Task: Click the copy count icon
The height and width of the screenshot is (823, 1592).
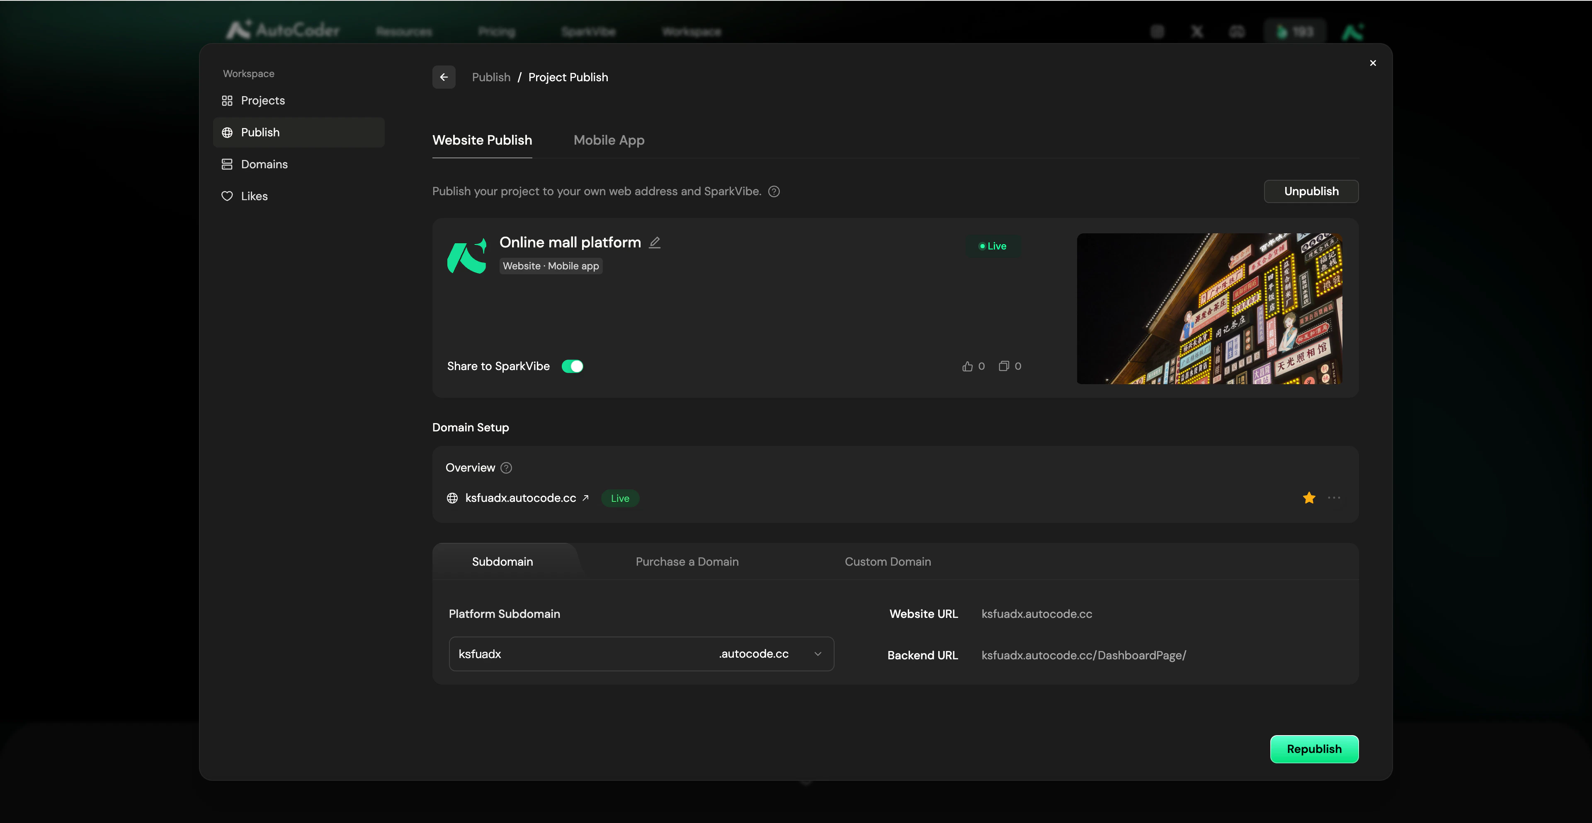Action: (x=1004, y=366)
